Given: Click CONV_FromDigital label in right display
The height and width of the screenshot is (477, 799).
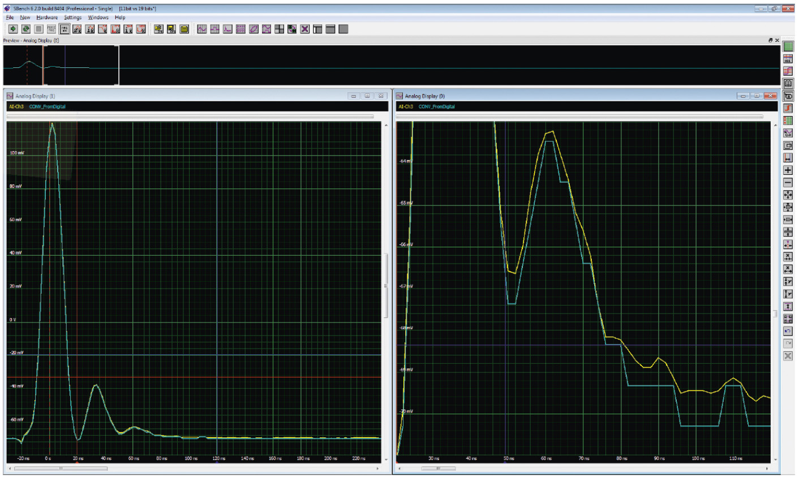Looking at the screenshot, I should (x=436, y=106).
